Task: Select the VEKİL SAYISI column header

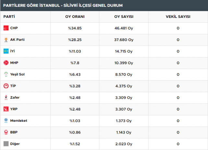Action: pyautogui.click(x=178, y=17)
